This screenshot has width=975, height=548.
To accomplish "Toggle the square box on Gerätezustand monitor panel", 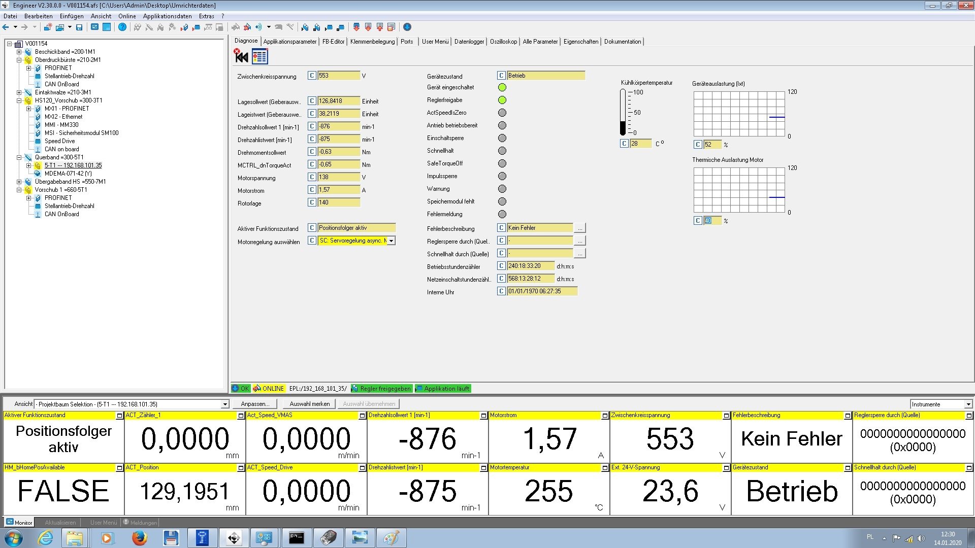I will click(x=848, y=468).
